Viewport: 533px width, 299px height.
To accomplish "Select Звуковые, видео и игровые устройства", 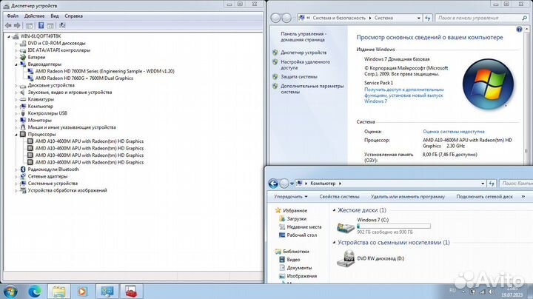I will click(70, 92).
